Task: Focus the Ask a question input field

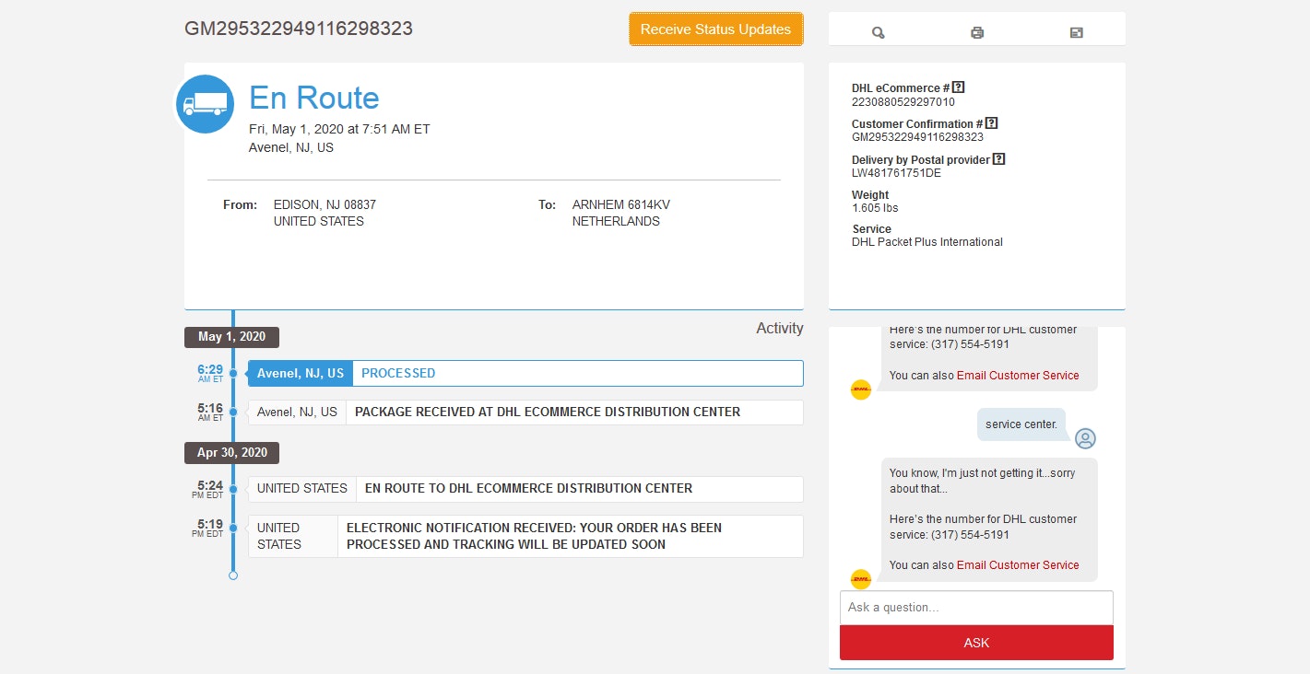Action: [x=976, y=608]
